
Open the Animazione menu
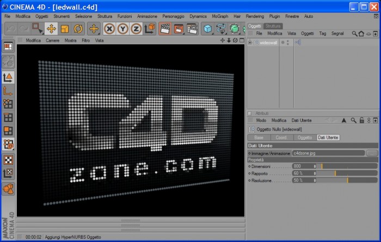pyautogui.click(x=147, y=16)
